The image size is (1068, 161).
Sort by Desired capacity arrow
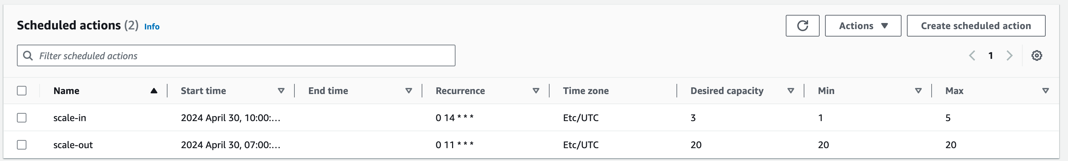click(x=791, y=91)
